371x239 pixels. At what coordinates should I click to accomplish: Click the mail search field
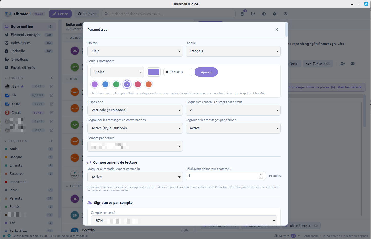coord(169,14)
